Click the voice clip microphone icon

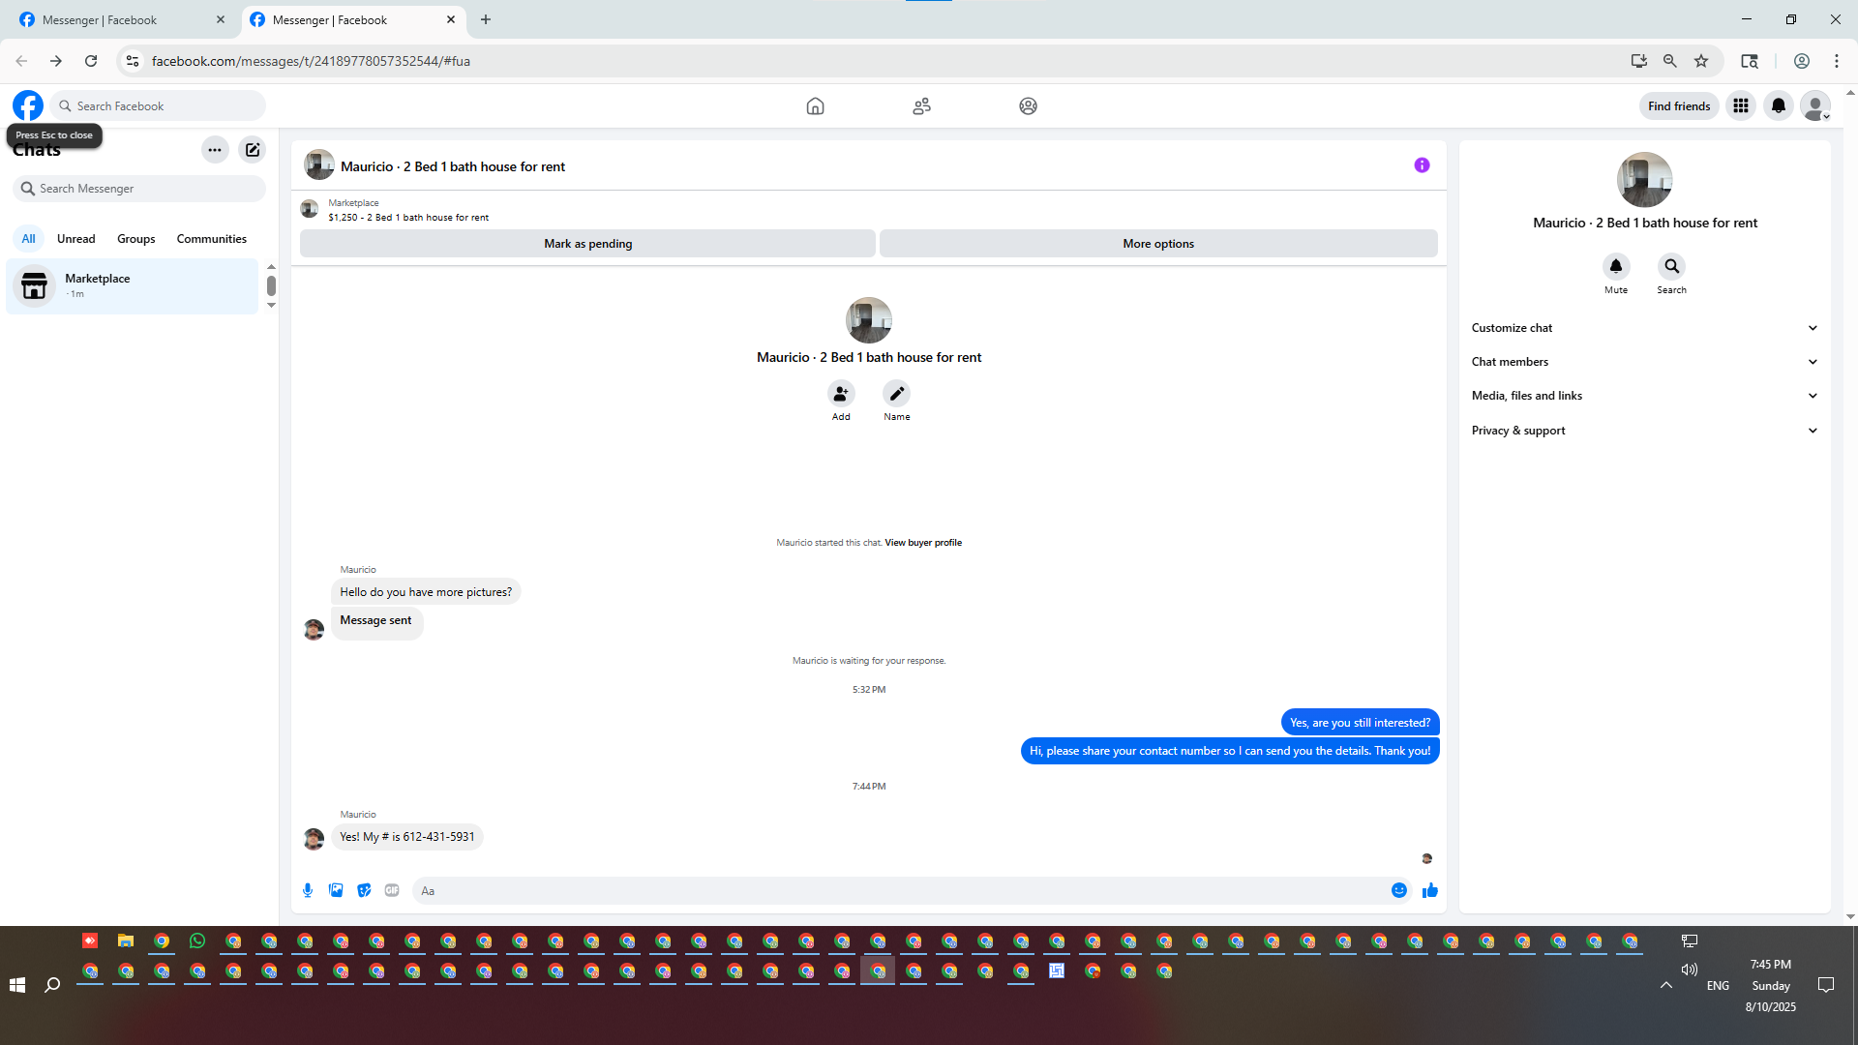308,890
